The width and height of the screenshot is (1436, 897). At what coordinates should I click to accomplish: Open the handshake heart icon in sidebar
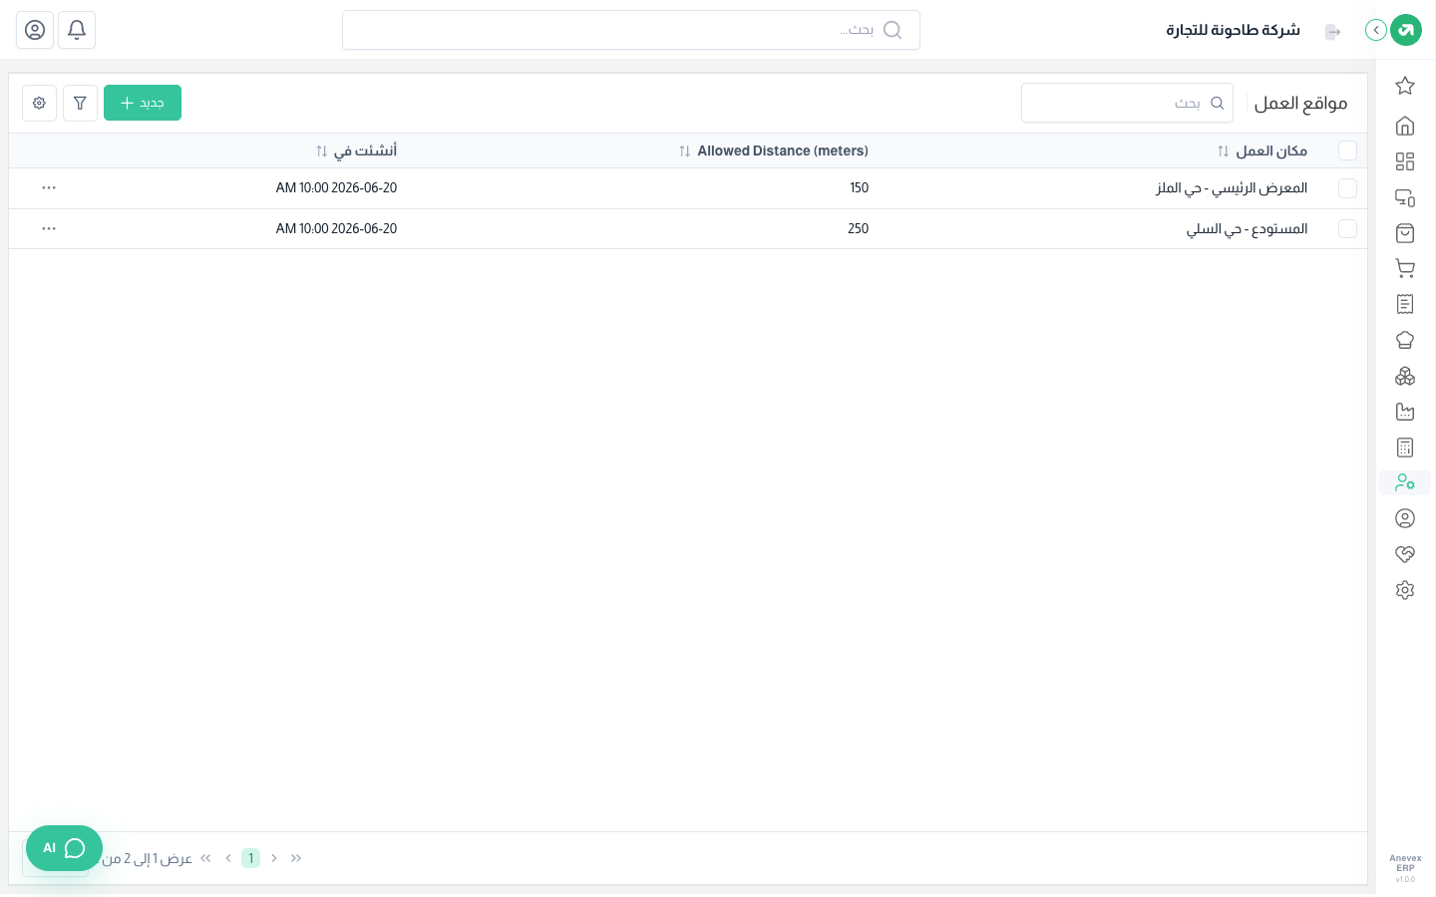pyautogui.click(x=1405, y=554)
